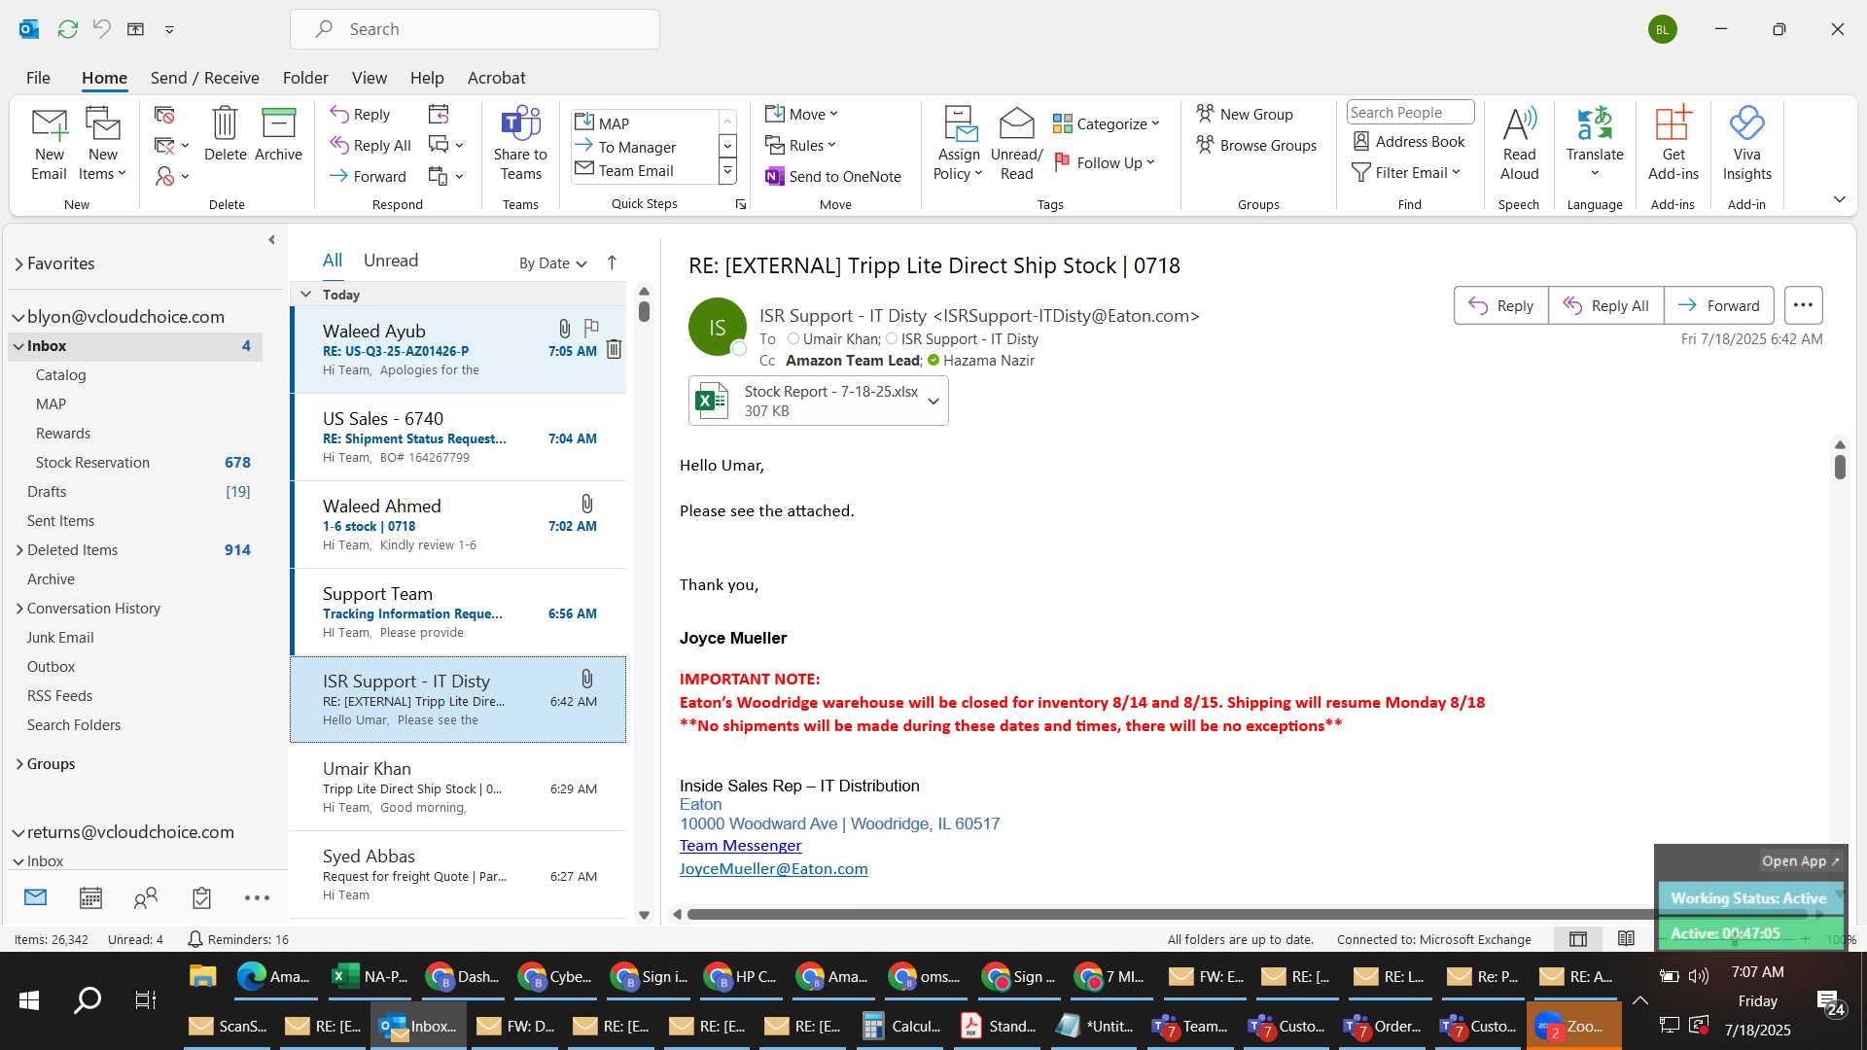
Task: Expand the ribbon display options chevron
Action: [1839, 199]
